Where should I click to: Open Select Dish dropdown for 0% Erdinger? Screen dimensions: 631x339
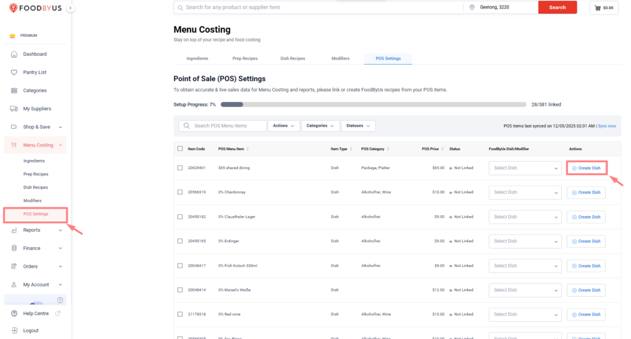[525, 241]
